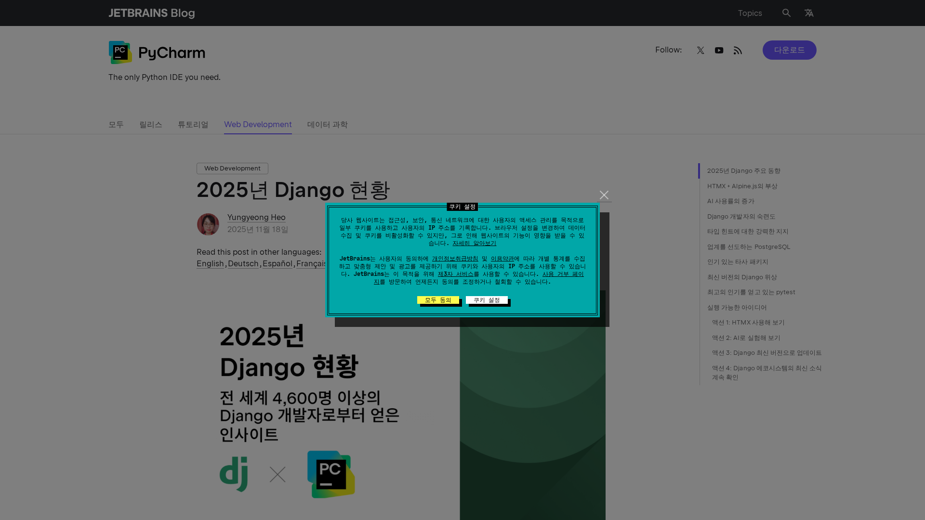Open Yungyeong Heo author link
This screenshot has height=520, width=925.
256,218
